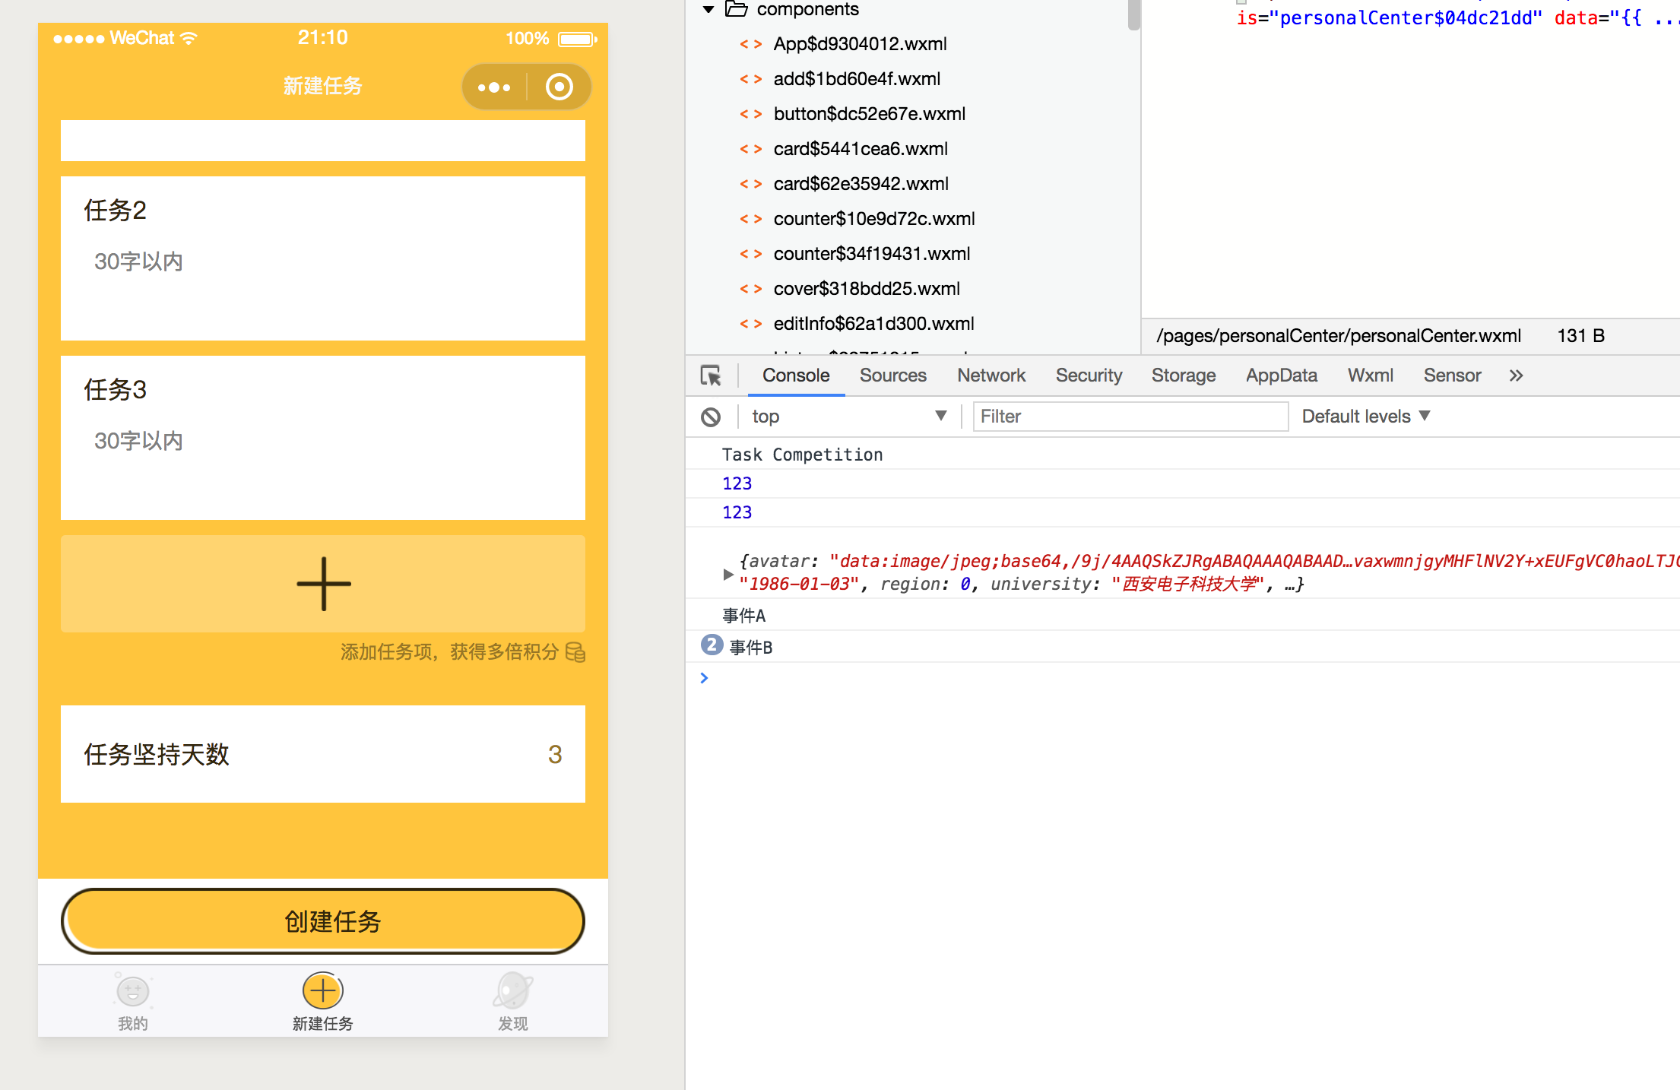
Task: Collapse the components folder
Action: tap(708, 10)
